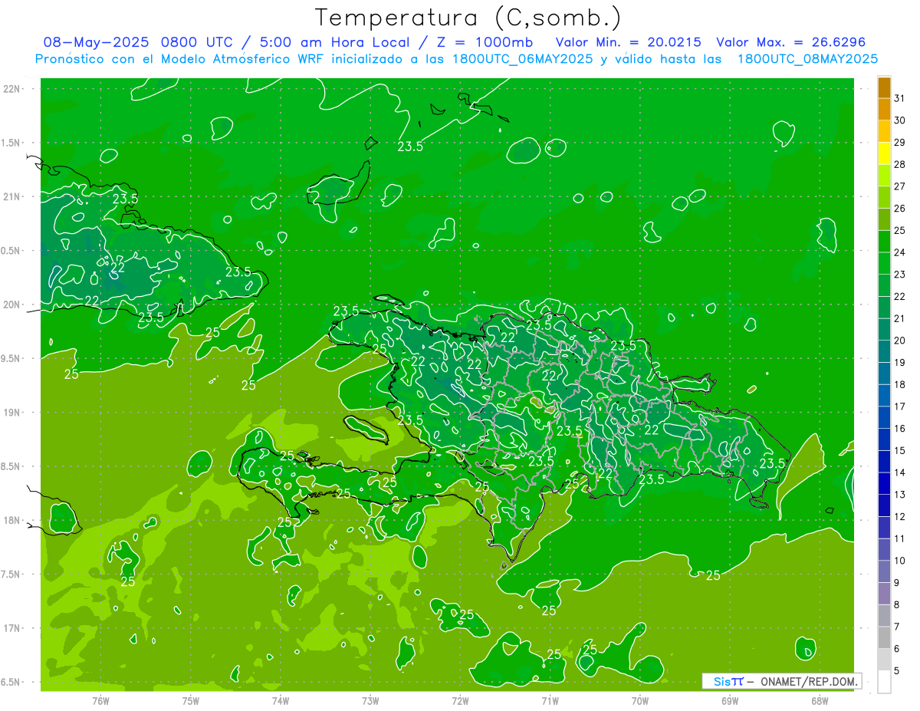This screenshot has width=920, height=711.
Task: Select the "Valor Max. = 26.6296" readout
Action: (790, 42)
